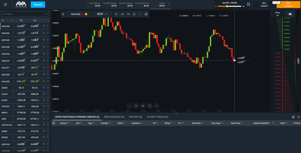The height and width of the screenshot is (153, 301).
Task: Adjust the Quantity slider handle
Action: (x=227, y=6)
